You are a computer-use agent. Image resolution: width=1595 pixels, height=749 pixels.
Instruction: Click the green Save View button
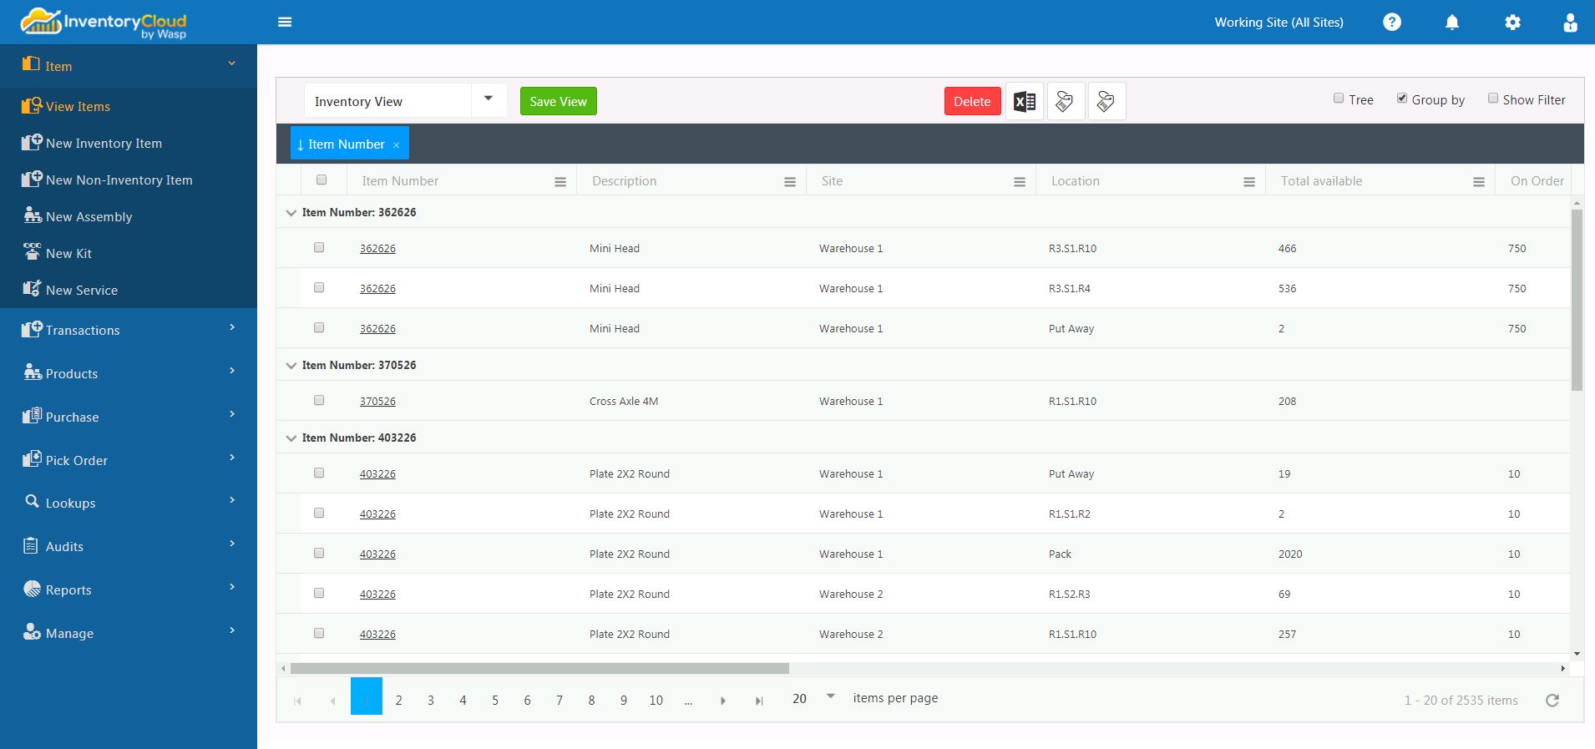(558, 102)
